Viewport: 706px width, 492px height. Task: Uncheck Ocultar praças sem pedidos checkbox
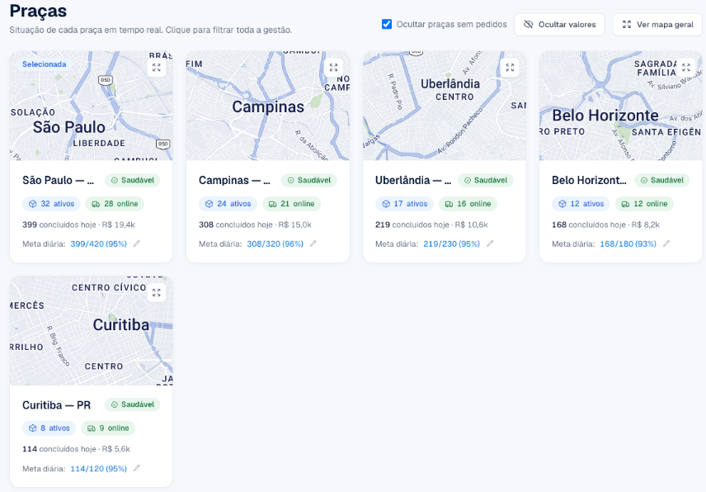[387, 24]
